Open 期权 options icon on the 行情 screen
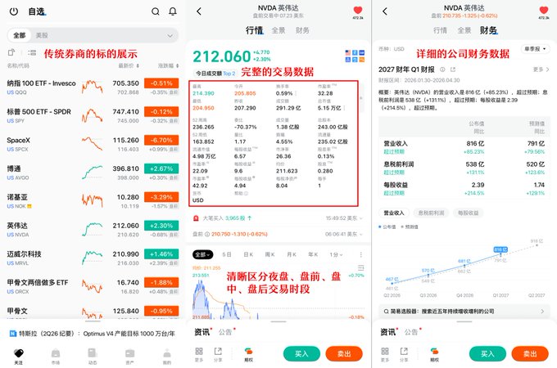 pyautogui.click(x=249, y=354)
